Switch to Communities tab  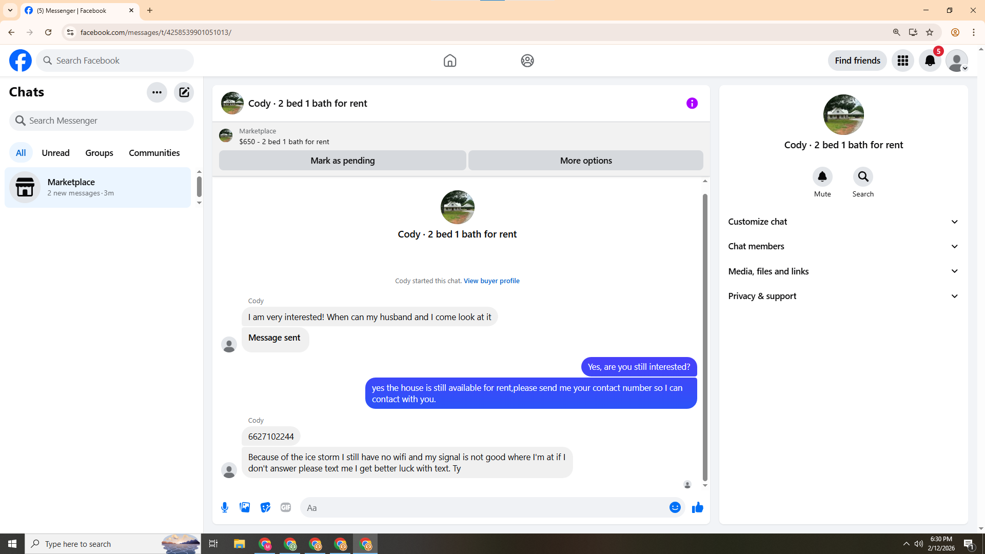click(154, 153)
